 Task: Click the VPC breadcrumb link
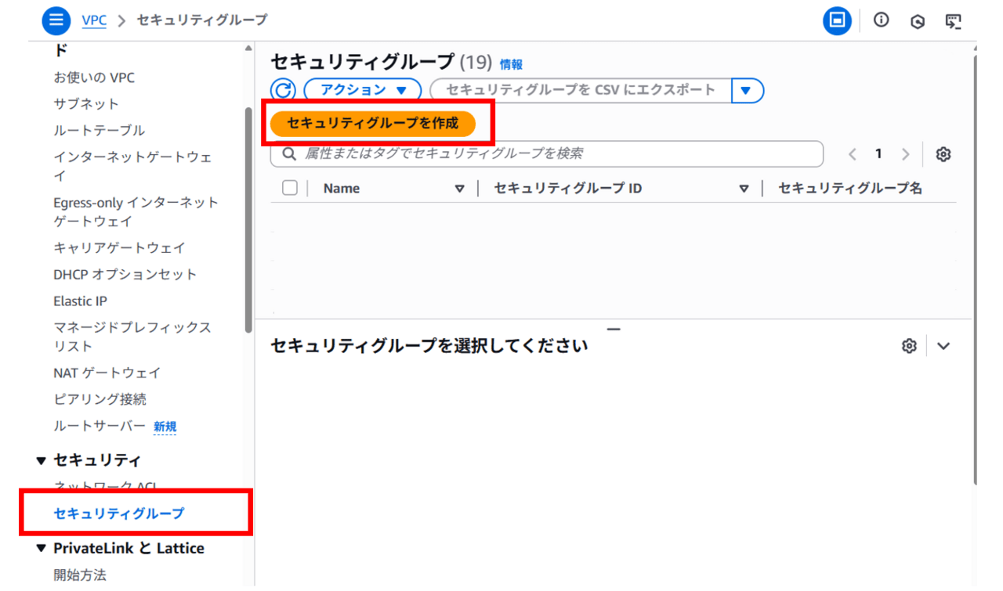pyautogui.click(x=94, y=20)
